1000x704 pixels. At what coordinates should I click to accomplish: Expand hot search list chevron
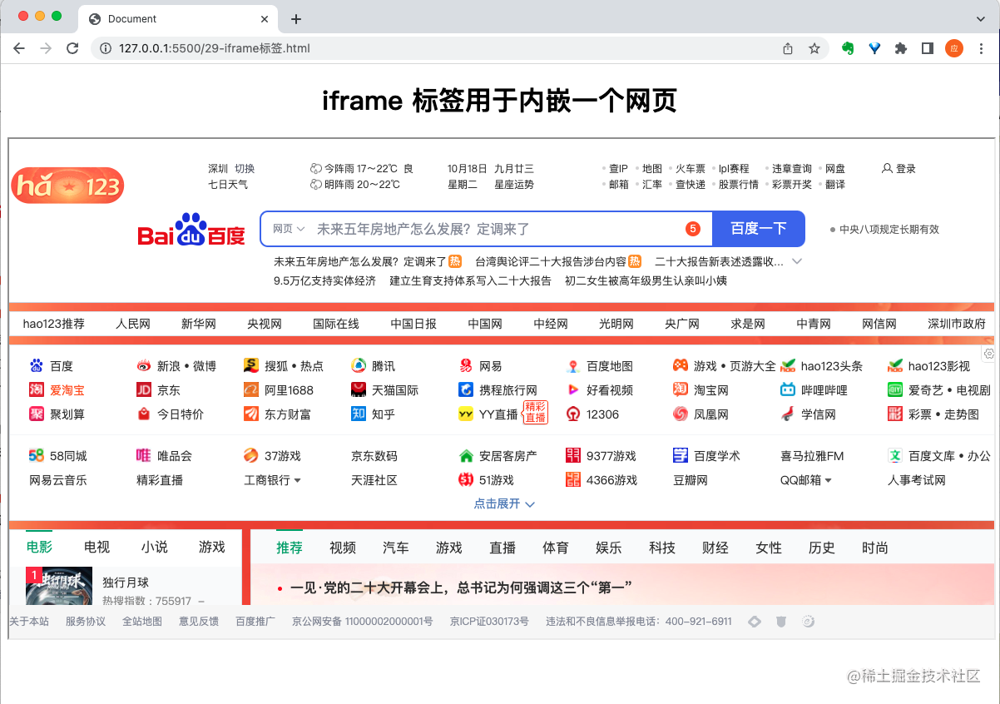pos(797,261)
